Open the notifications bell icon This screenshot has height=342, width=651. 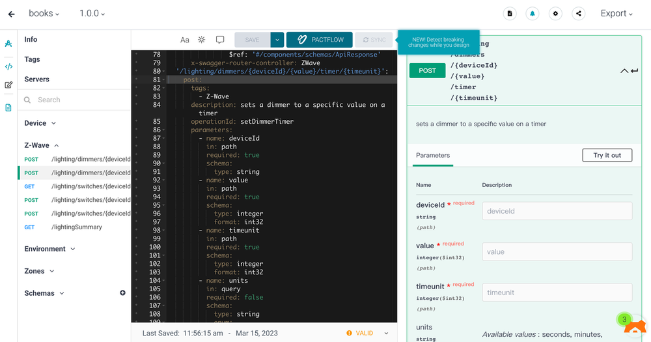coord(533,14)
